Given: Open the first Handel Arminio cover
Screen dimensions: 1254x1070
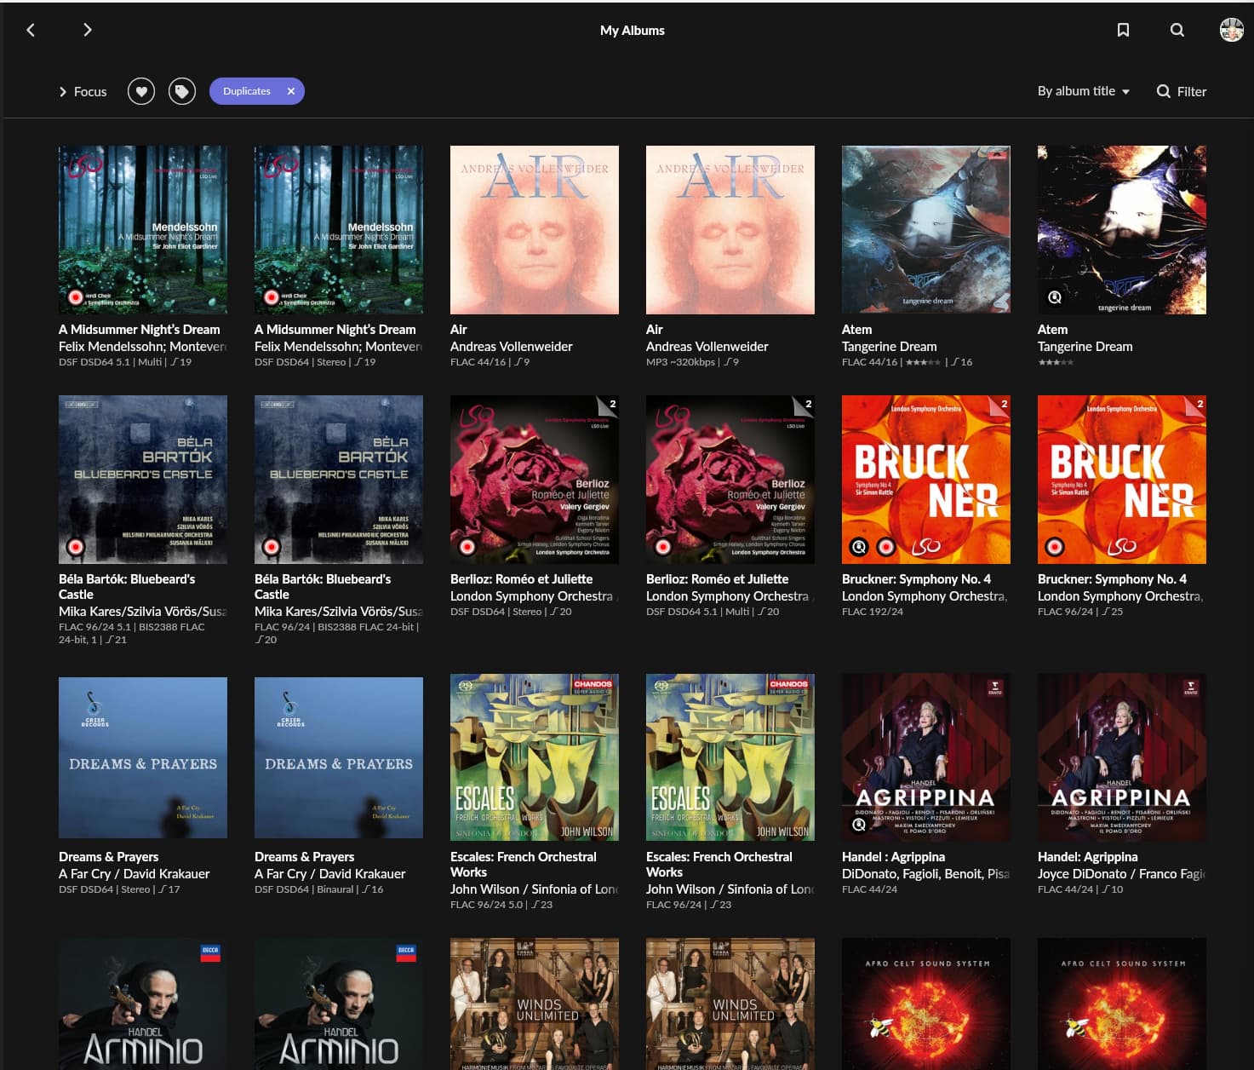Looking at the screenshot, I should point(143,1004).
